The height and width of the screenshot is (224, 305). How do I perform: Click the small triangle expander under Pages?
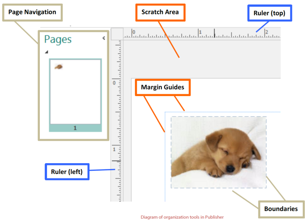pyautogui.click(x=47, y=52)
